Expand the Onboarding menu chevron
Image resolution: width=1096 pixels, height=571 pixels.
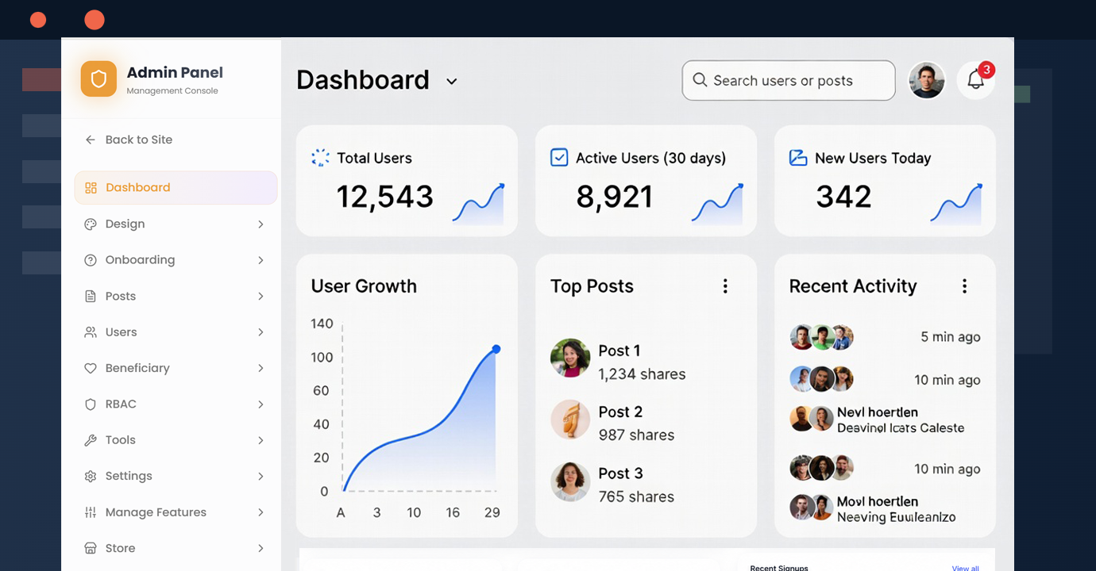click(260, 260)
